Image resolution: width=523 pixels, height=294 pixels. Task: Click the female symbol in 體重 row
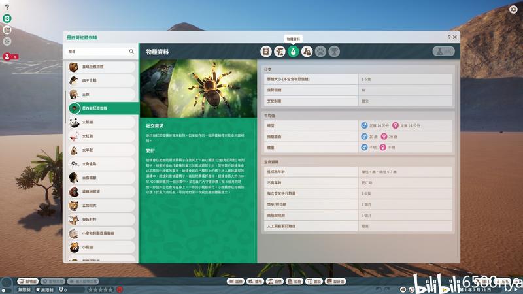point(383,147)
